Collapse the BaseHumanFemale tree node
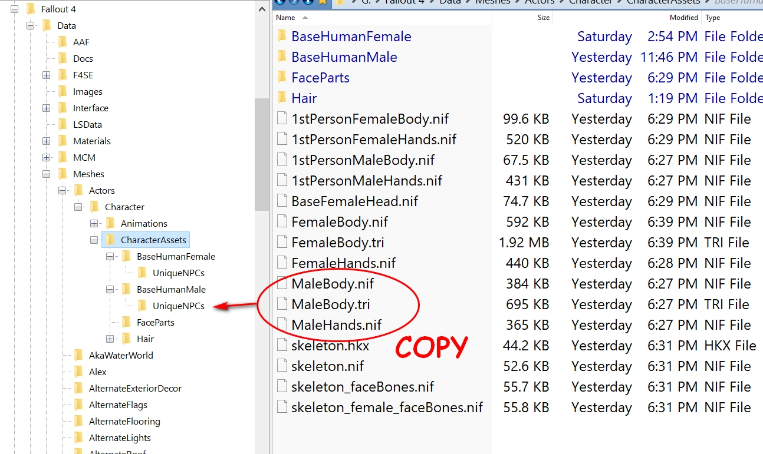The image size is (763, 454). [110, 256]
